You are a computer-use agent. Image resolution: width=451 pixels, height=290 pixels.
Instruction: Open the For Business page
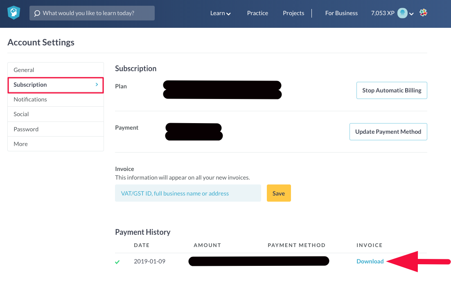tap(341, 13)
